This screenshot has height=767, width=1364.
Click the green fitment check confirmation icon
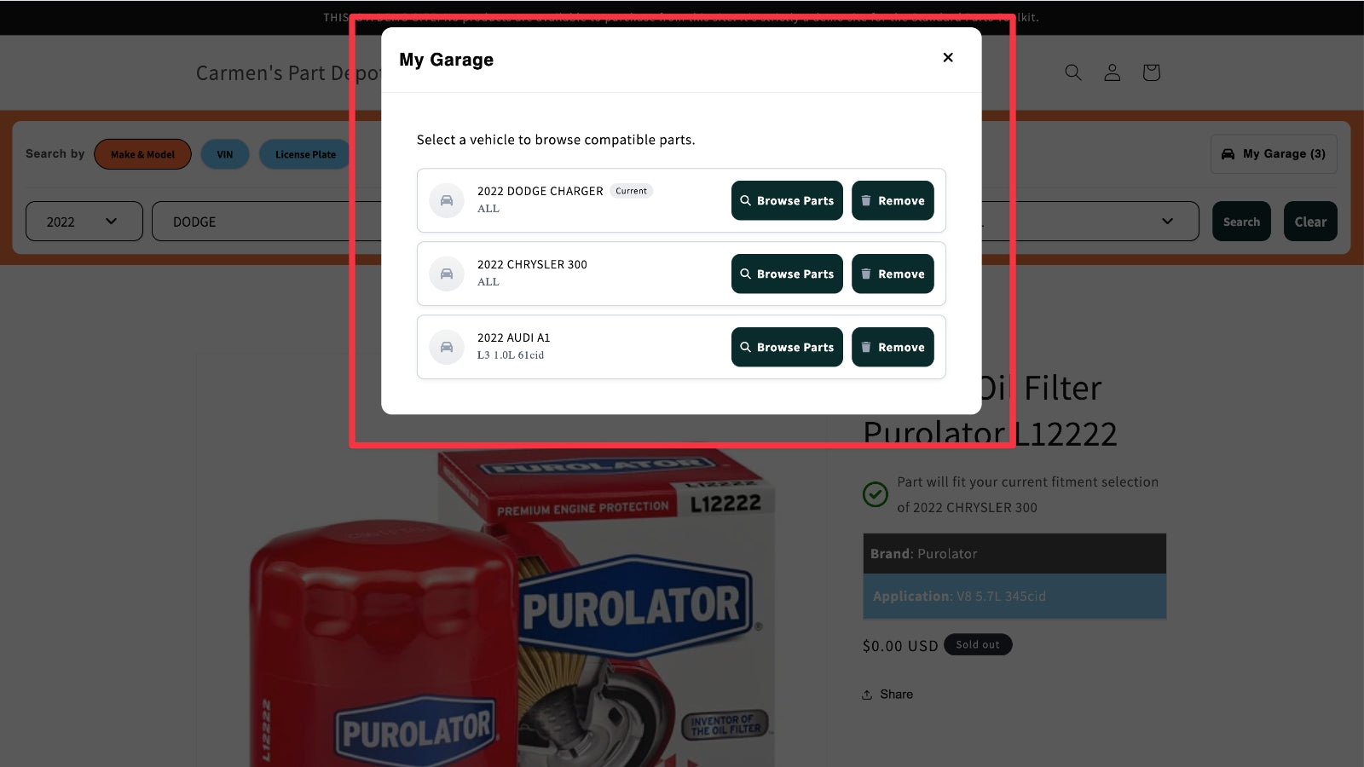(x=875, y=494)
